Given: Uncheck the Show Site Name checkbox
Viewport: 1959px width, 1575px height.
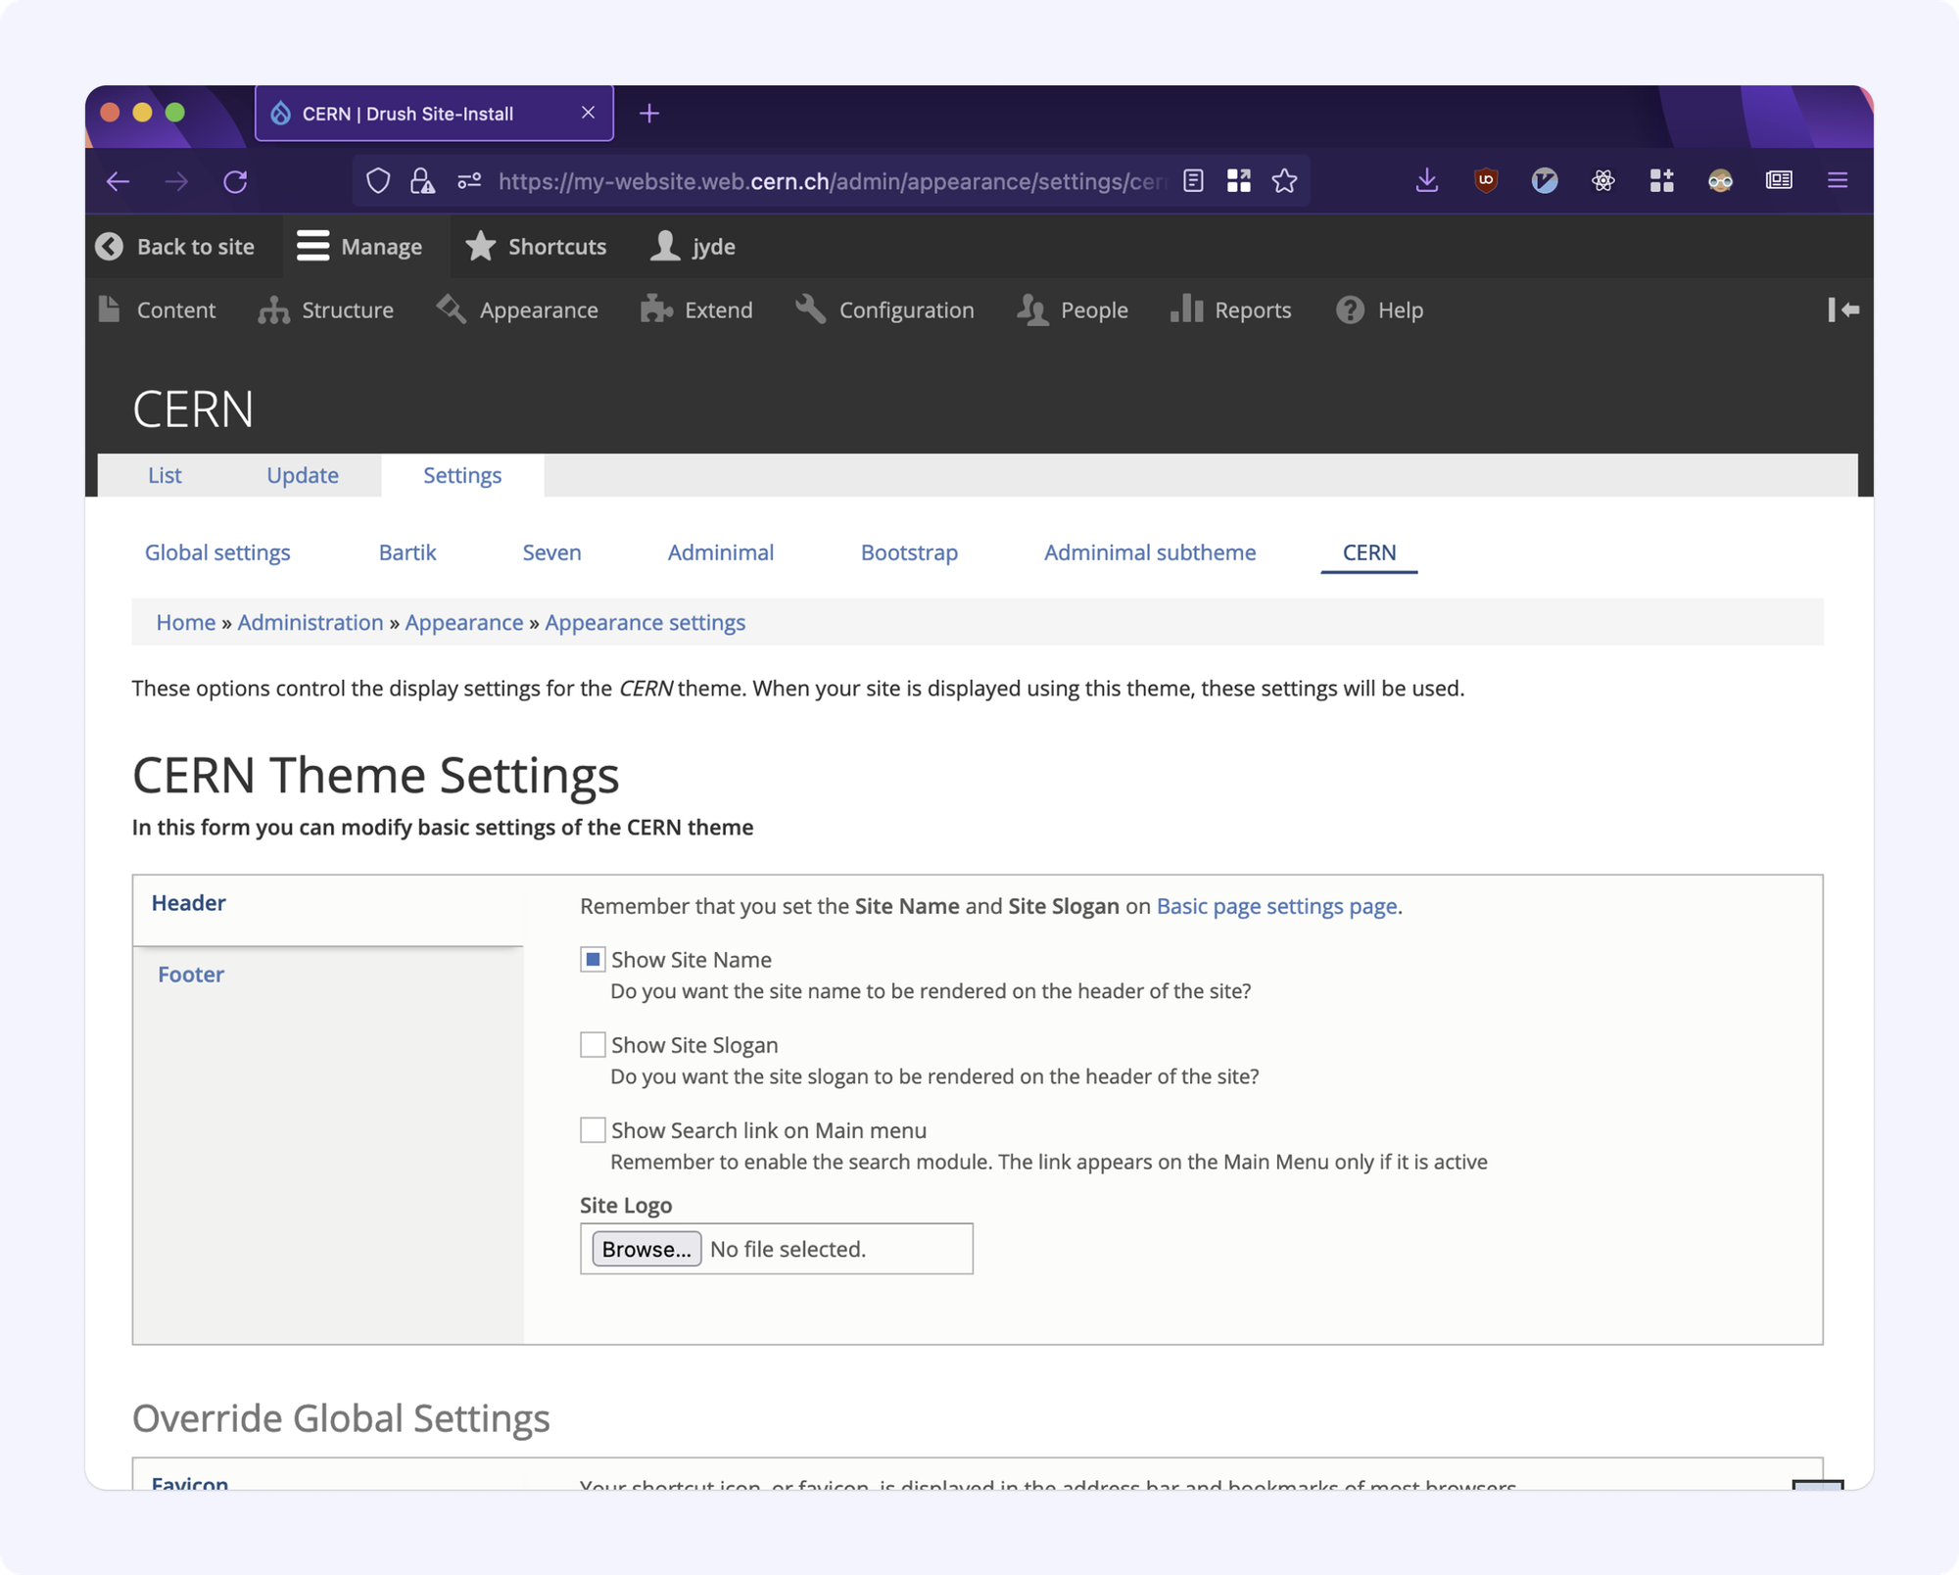Looking at the screenshot, I should point(593,960).
